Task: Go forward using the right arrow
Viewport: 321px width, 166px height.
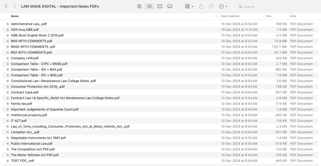Action: [x=15, y=6]
